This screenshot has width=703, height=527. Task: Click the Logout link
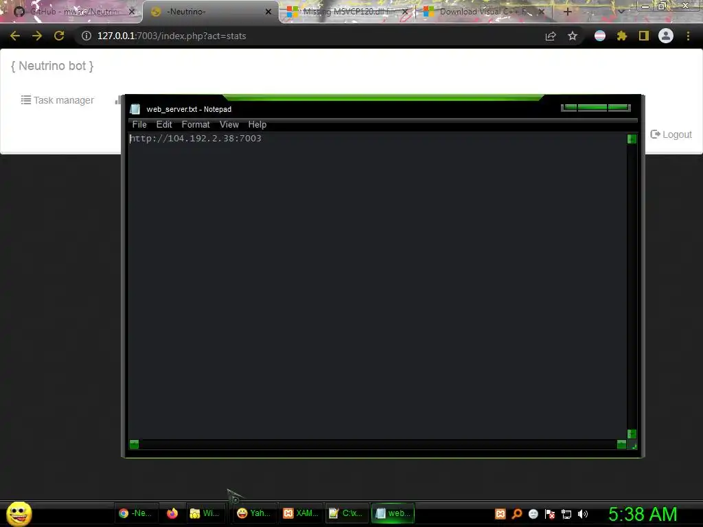tap(671, 134)
